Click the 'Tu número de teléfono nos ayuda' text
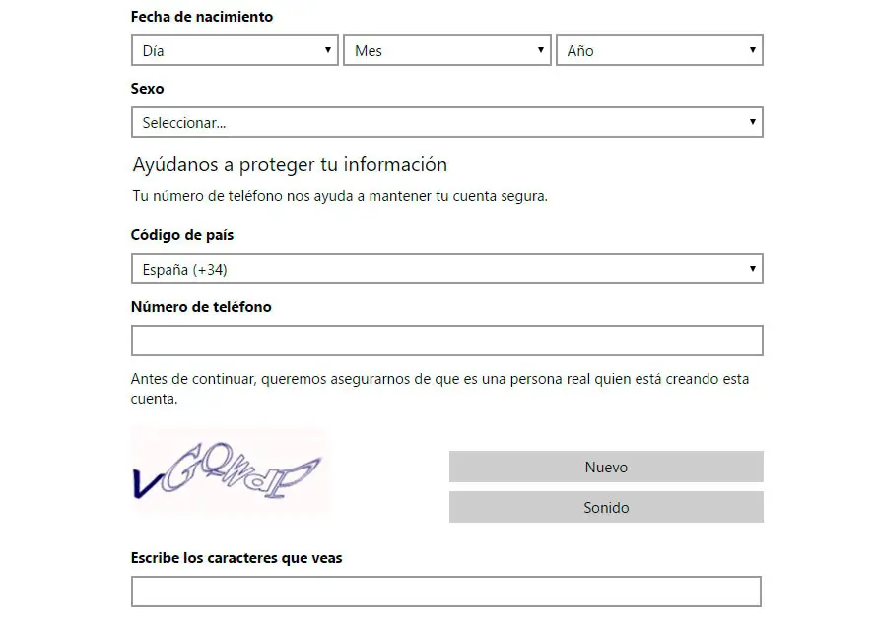876x625 pixels. (340, 196)
